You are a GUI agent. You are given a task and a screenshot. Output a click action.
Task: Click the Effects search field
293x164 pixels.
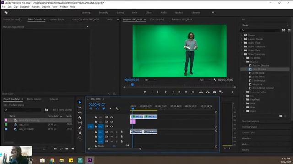[260, 30]
